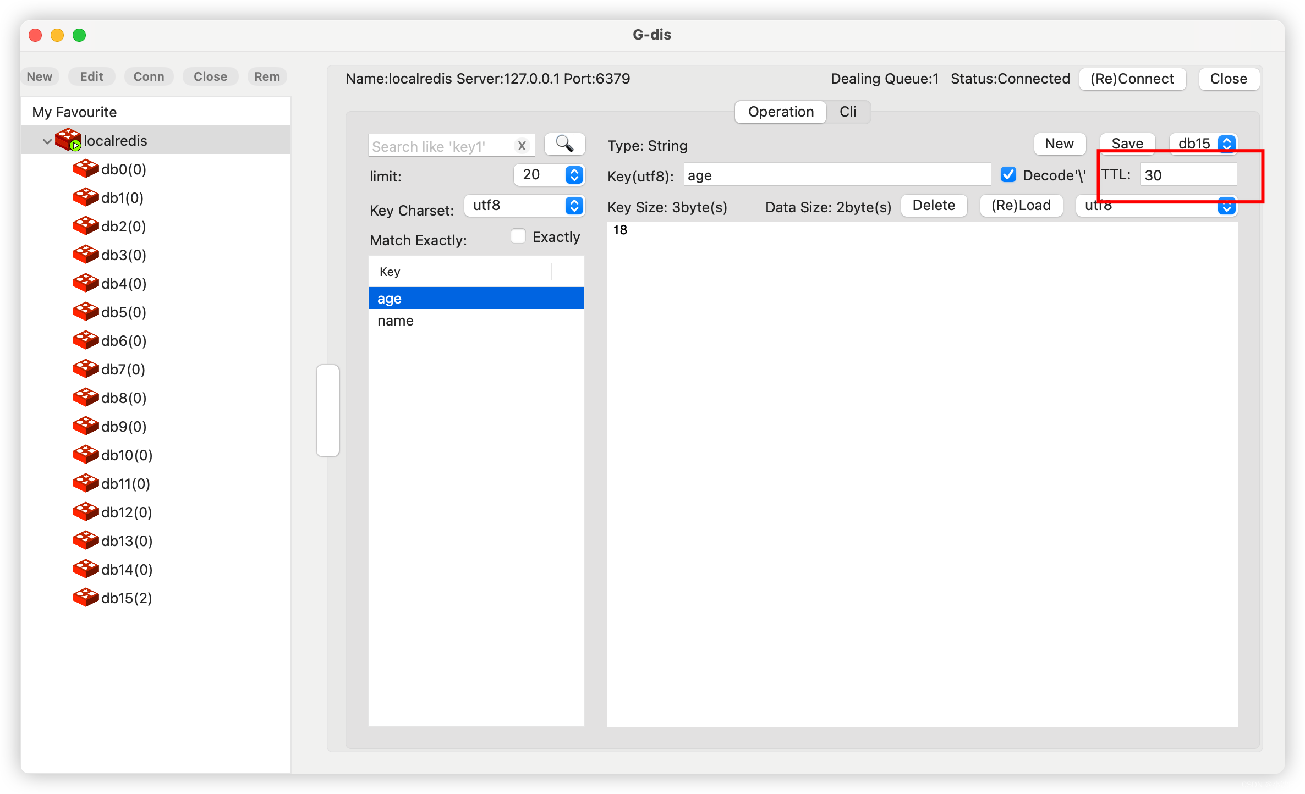Switch to the Operation tab

tap(781, 112)
